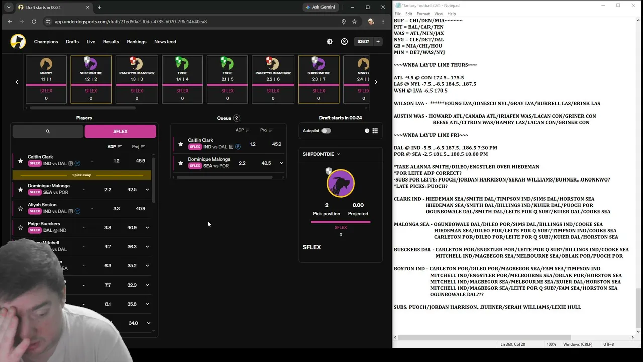This screenshot has height=362, width=643.
Task: Click the P badge on Caitlin Clark queue row
Action: (x=238, y=147)
